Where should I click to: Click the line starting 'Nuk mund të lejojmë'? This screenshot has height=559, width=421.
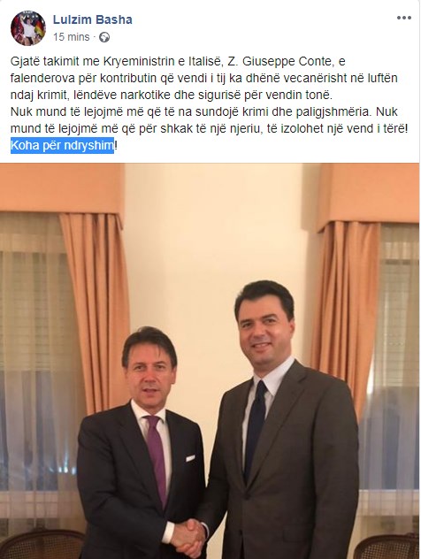tap(204, 111)
